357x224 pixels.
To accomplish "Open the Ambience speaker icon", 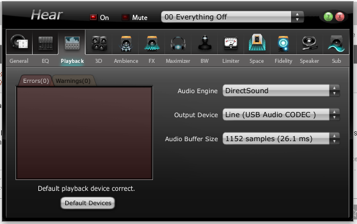I will click(126, 43).
